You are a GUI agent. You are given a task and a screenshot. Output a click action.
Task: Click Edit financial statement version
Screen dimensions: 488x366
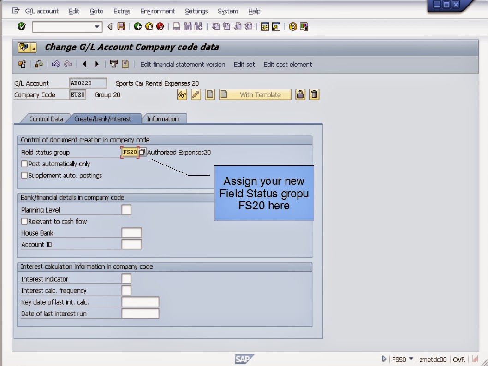183,65
